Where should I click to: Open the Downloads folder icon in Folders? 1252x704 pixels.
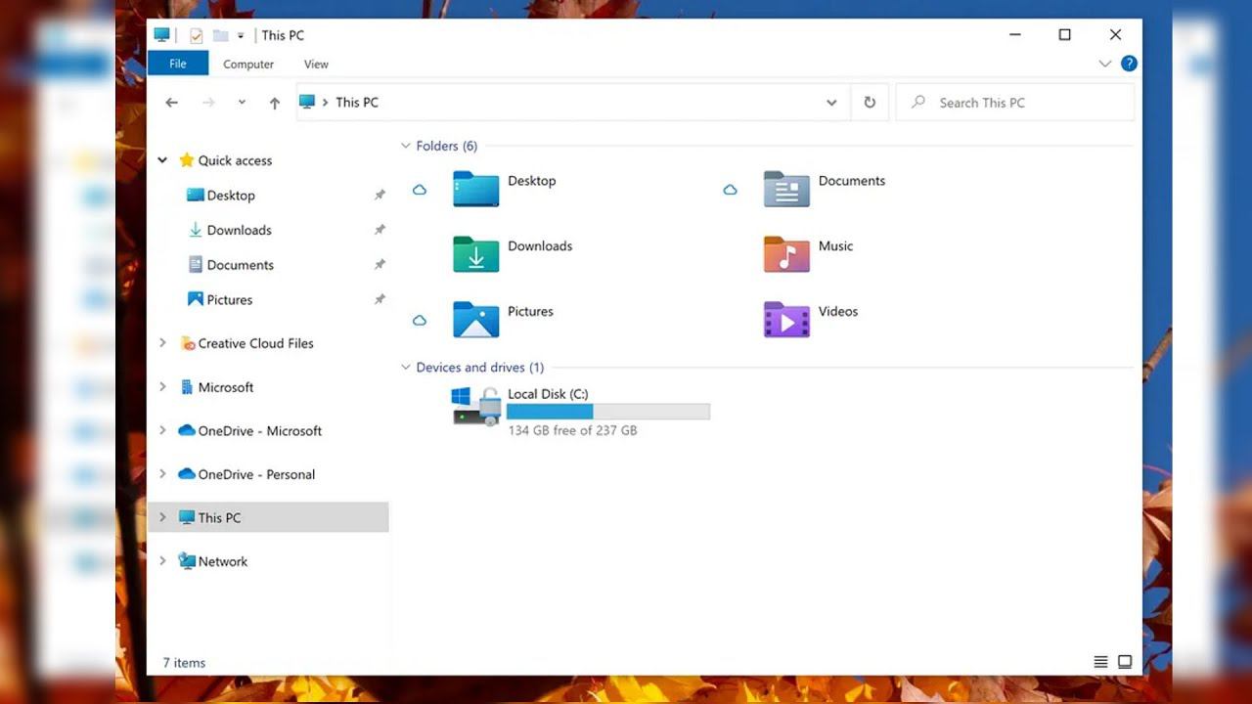click(476, 254)
